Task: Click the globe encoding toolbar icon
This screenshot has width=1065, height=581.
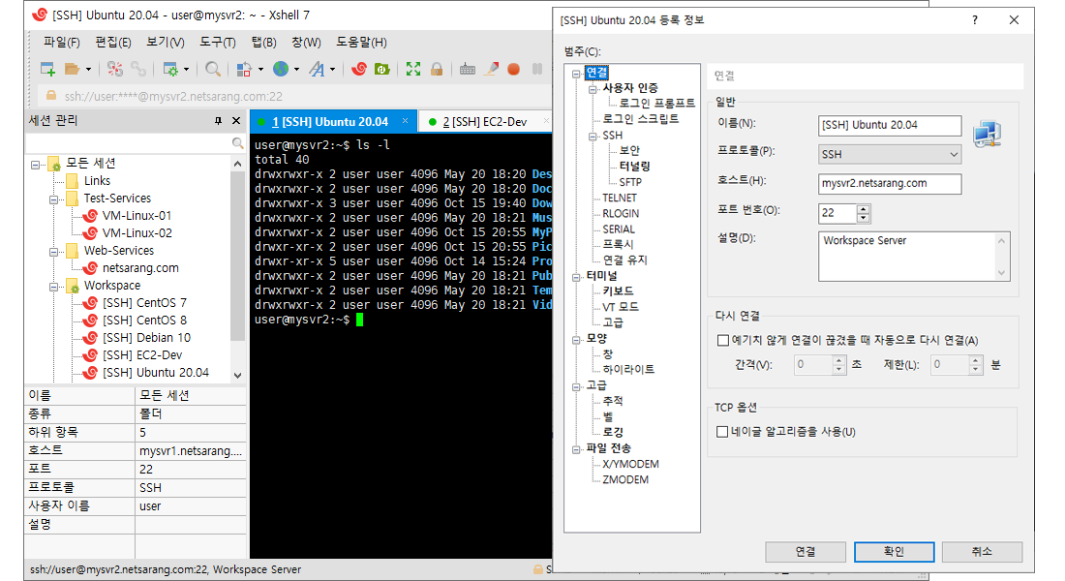Action: pyautogui.click(x=281, y=69)
